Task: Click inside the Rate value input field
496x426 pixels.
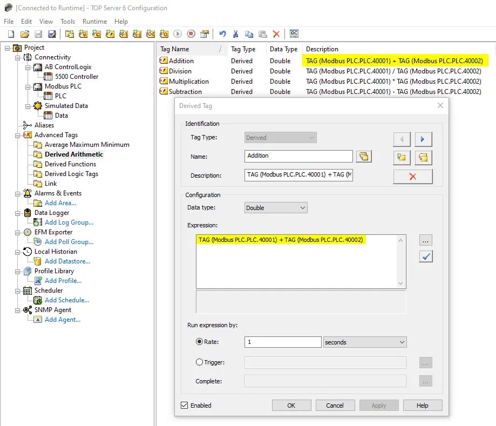Action: click(283, 341)
